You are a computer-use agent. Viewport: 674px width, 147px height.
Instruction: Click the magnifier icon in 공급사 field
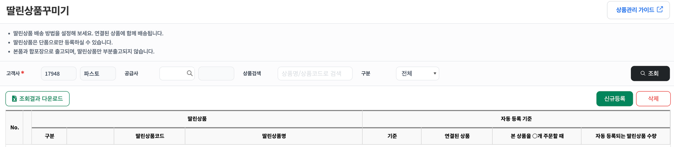tap(190, 73)
